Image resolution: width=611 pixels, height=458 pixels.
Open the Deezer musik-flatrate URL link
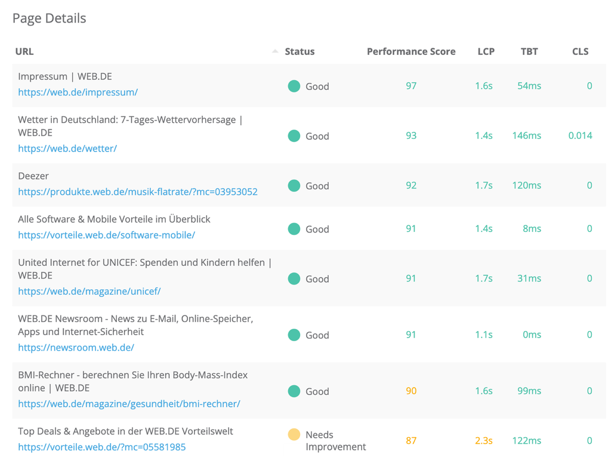(x=138, y=191)
